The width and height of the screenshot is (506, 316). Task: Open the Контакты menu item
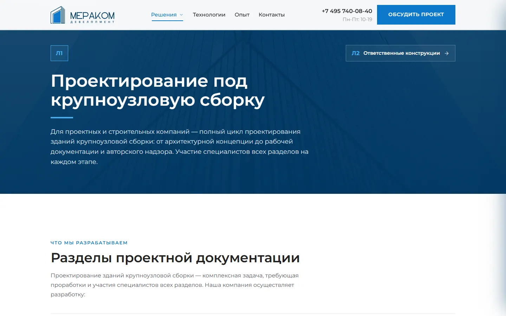point(272,15)
